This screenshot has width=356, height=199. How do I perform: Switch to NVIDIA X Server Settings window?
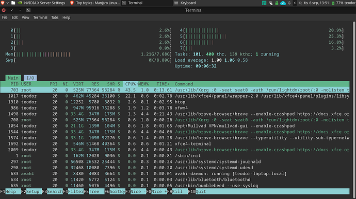(42, 3)
